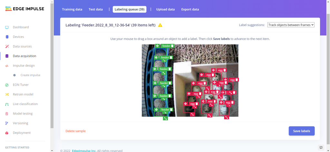Click the yellow warning triangle beside the labeling title
330x152 pixels.
(x=160, y=25)
